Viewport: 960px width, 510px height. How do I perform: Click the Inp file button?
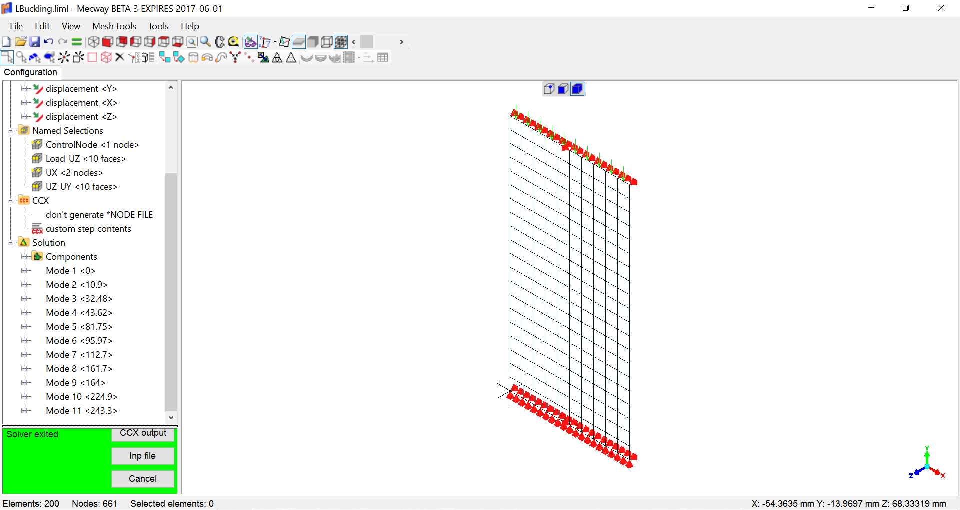(143, 456)
